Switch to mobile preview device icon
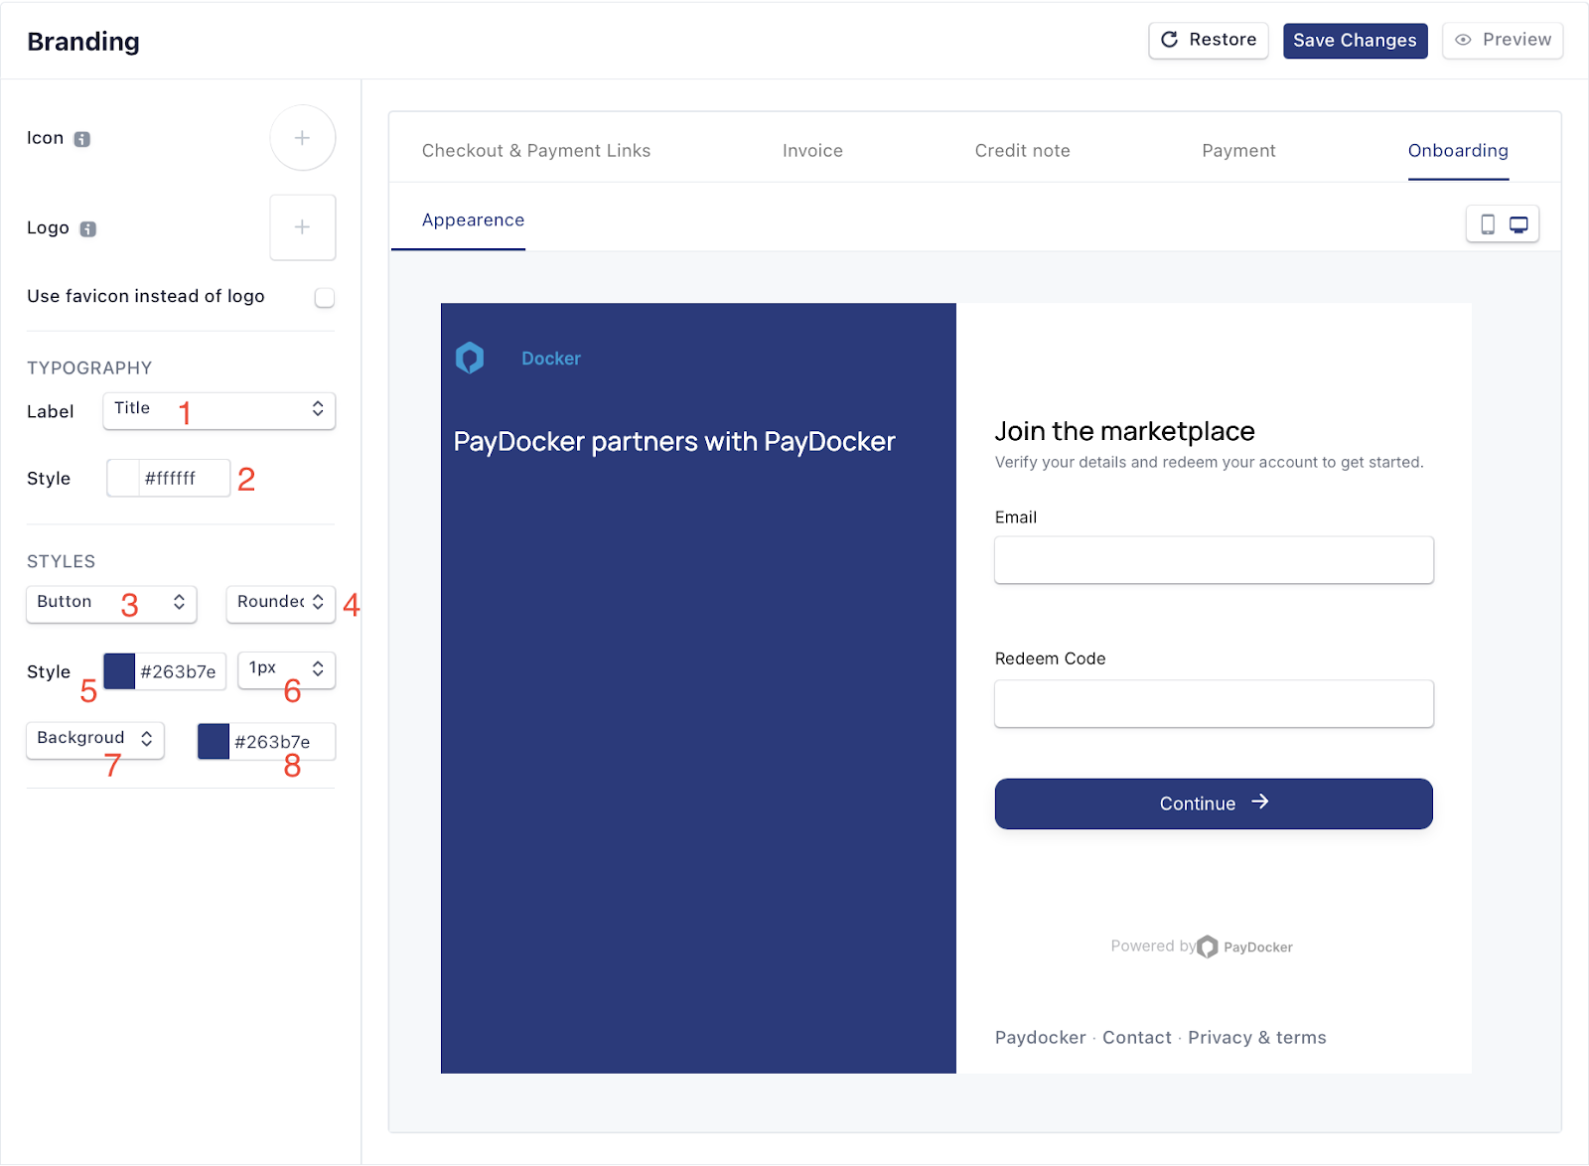This screenshot has width=1589, height=1166. coord(1488,224)
